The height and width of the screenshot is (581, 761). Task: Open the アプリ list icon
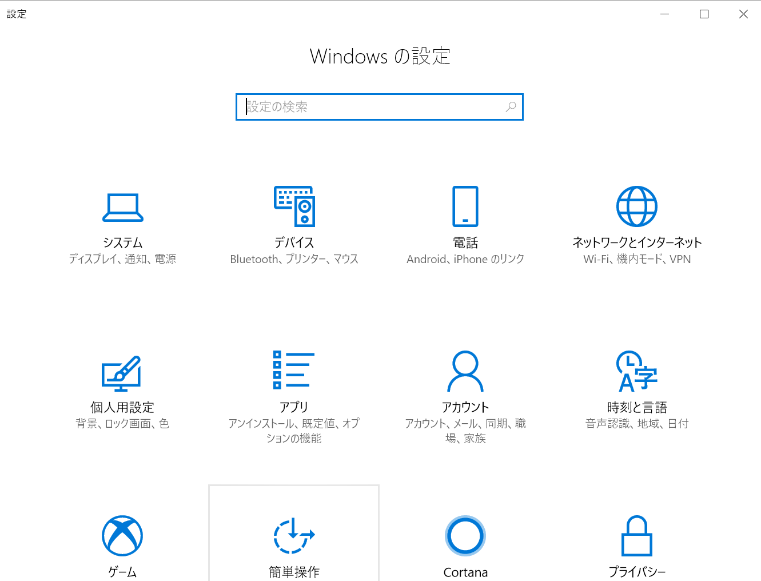[294, 369]
